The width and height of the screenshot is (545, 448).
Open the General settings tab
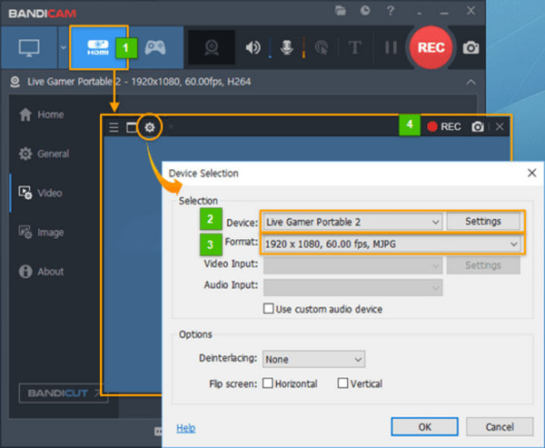45,154
